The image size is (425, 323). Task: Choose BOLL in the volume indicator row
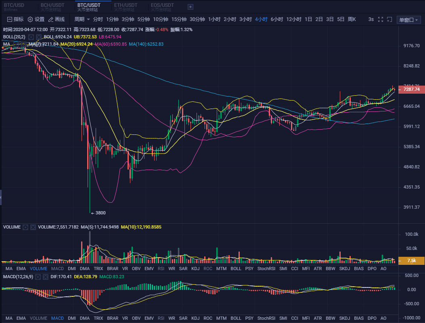[x=236, y=268]
